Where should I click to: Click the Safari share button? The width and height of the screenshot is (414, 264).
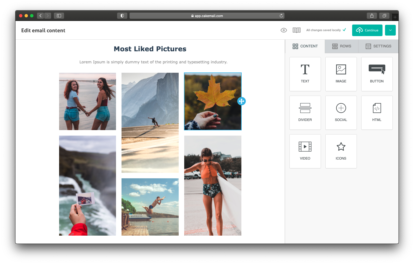(372, 16)
